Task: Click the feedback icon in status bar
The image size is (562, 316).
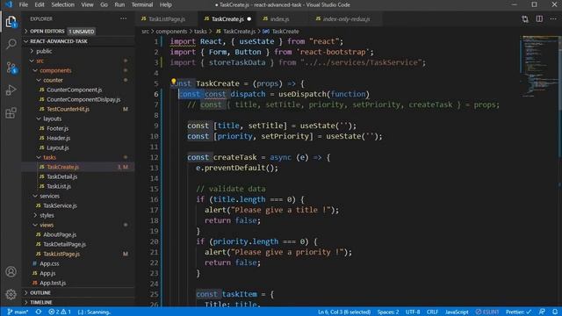Action: [542, 312]
